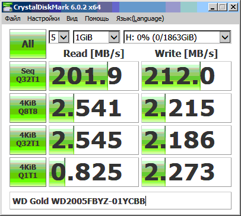Open the Помощь menu
This screenshot has width=241, height=216.
pos(97,18)
